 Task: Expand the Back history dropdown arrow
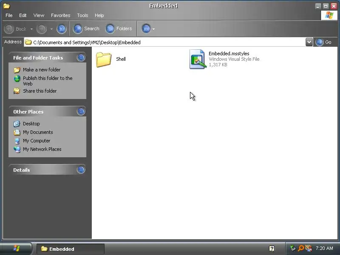point(31,29)
